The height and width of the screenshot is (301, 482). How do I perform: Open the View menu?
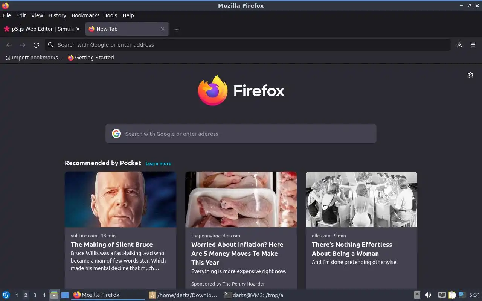pos(37,15)
